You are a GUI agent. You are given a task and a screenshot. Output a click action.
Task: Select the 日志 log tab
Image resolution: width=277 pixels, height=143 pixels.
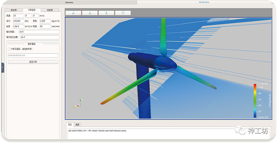70,124
